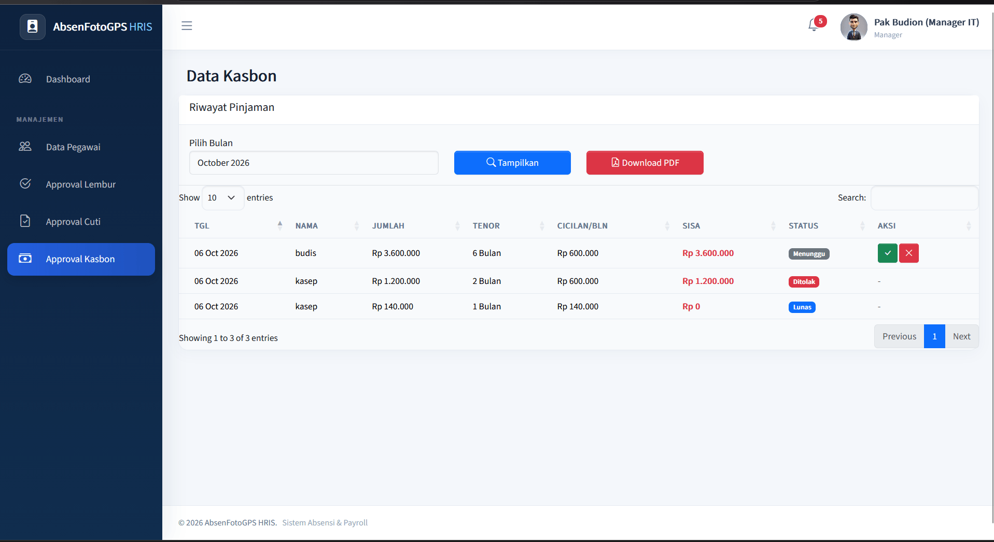The width and height of the screenshot is (994, 542).
Task: Click the Rp 3.600.000 sisa value
Action: (708, 253)
